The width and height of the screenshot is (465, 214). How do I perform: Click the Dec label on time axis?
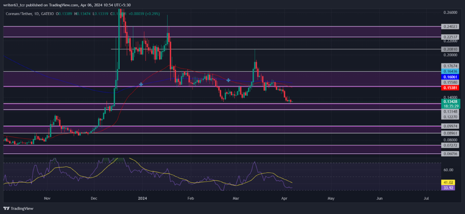point(94,198)
